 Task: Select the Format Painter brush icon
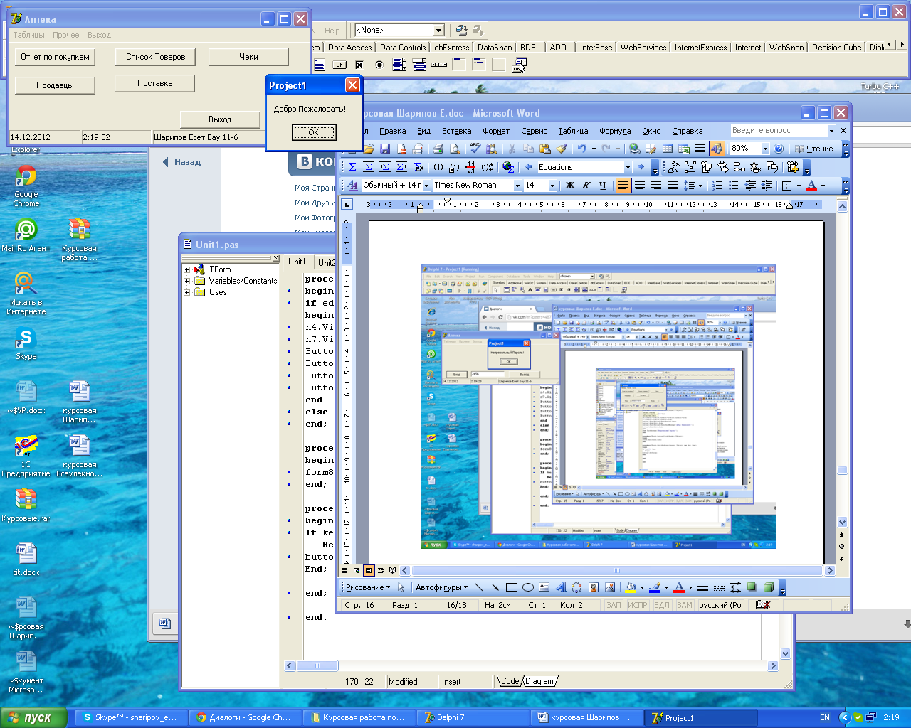(562, 149)
